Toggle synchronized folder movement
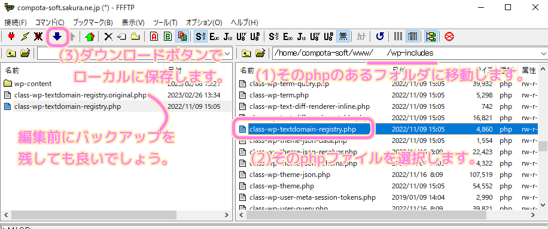 point(431,36)
